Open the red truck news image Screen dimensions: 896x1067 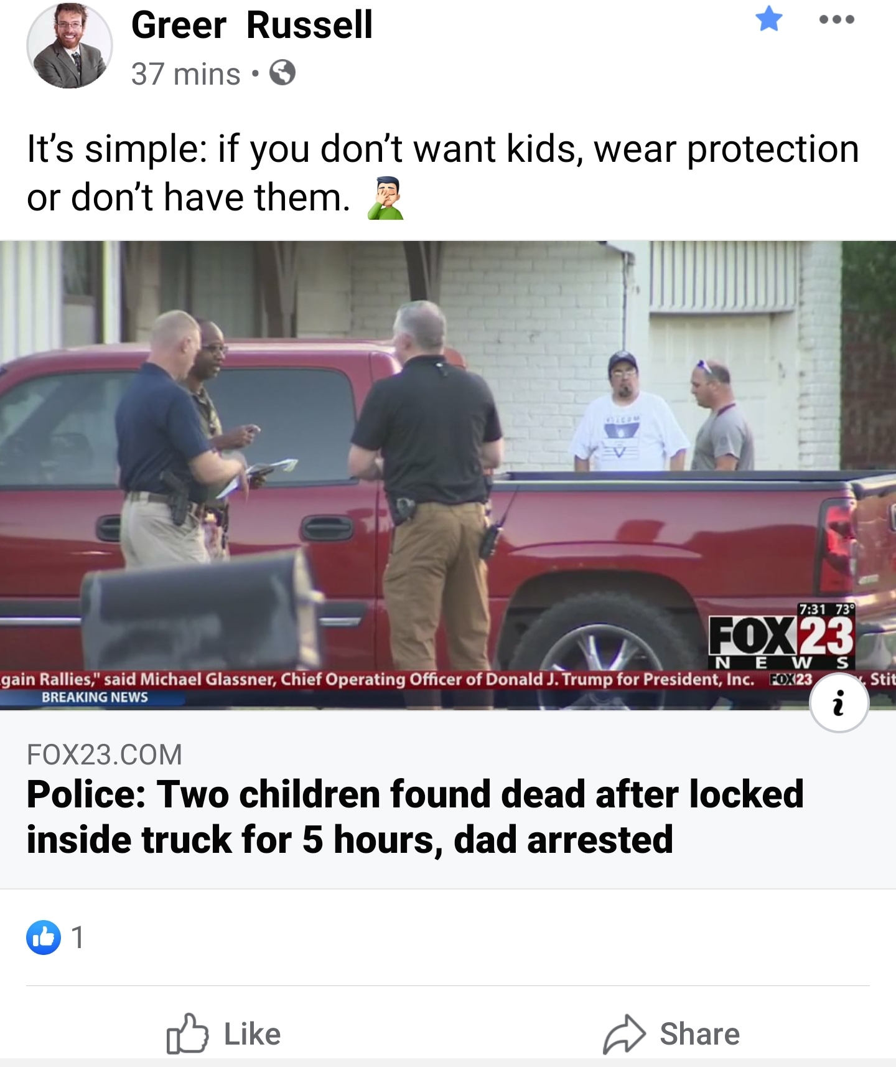point(448,475)
